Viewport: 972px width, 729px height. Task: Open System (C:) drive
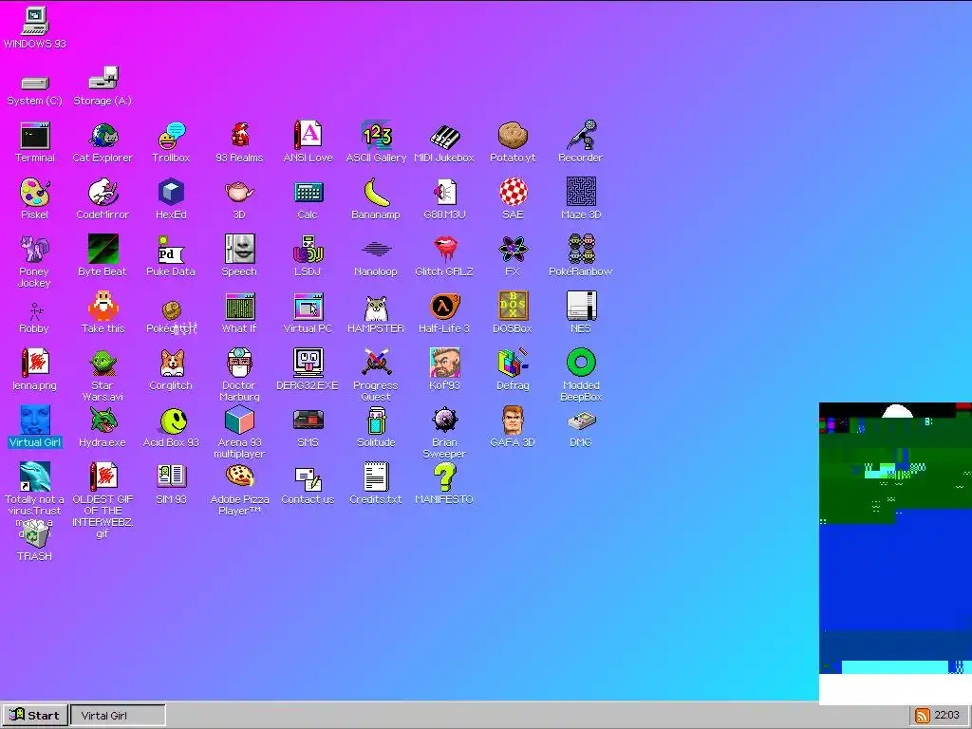[x=35, y=83]
